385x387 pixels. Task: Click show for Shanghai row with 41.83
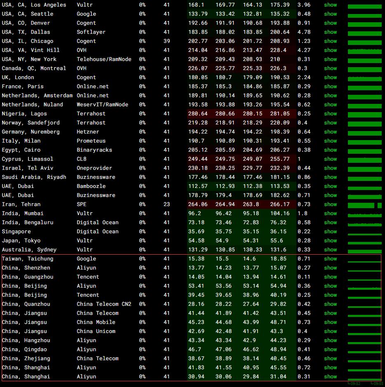coord(330,368)
